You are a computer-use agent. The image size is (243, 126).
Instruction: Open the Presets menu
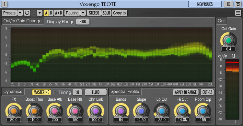pyautogui.click(x=9, y=13)
